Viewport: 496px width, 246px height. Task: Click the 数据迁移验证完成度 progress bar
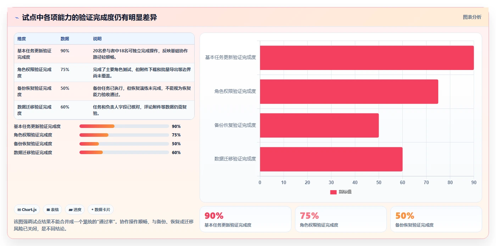124,152
